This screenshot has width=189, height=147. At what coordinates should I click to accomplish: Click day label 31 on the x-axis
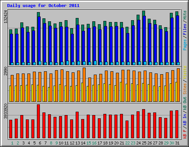click(x=177, y=143)
